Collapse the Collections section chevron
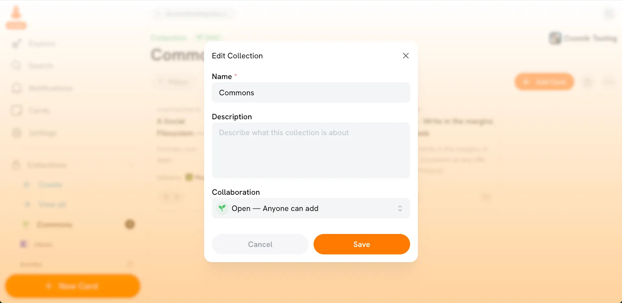The width and height of the screenshot is (622, 303). click(131, 165)
